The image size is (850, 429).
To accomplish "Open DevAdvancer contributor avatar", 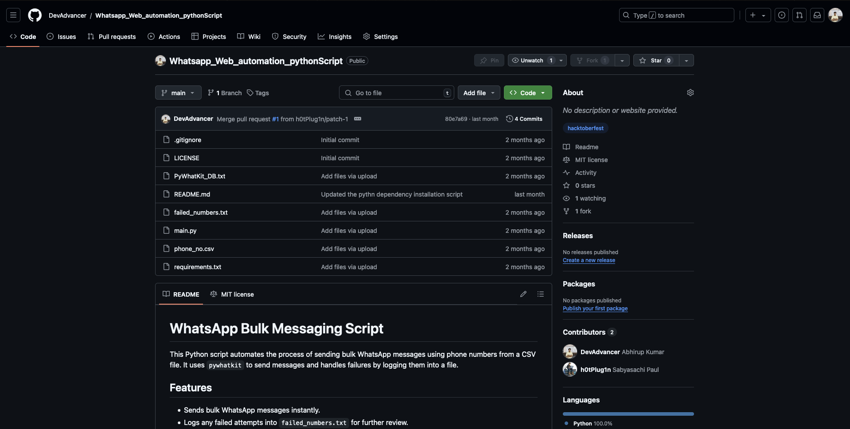I will click(570, 352).
